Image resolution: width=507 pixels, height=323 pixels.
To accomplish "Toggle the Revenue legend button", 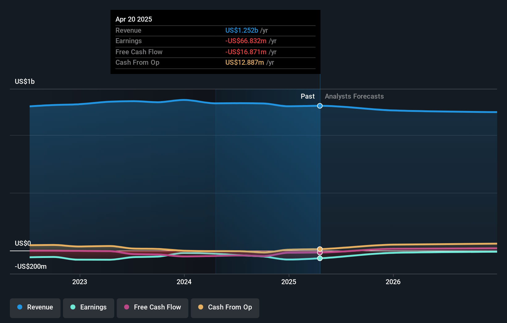I will point(35,308).
